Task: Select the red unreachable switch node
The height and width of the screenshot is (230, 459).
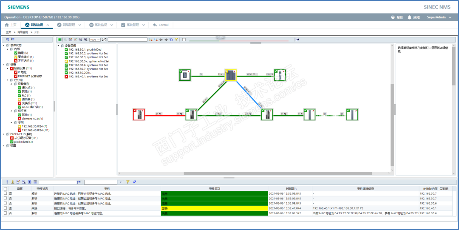Action: pos(139,114)
